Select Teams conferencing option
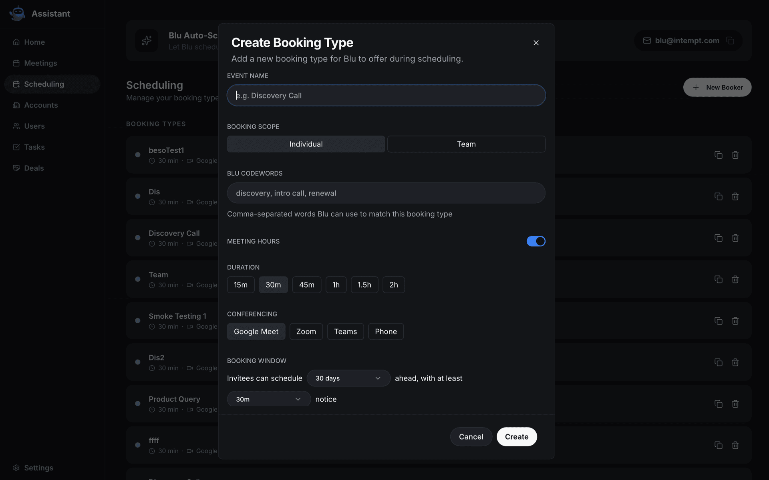The image size is (769, 480). click(x=345, y=332)
